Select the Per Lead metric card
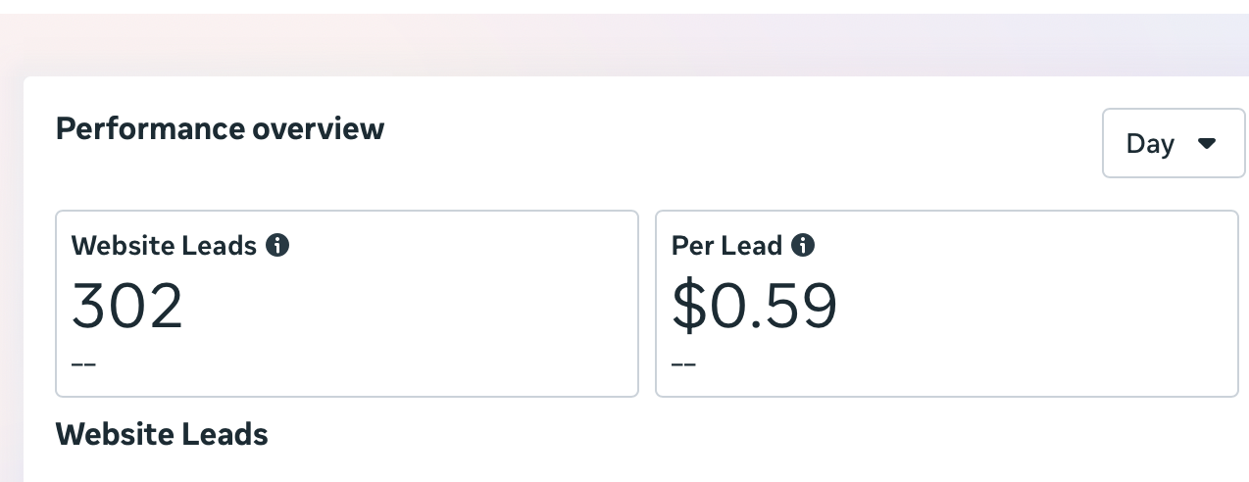 coord(946,303)
